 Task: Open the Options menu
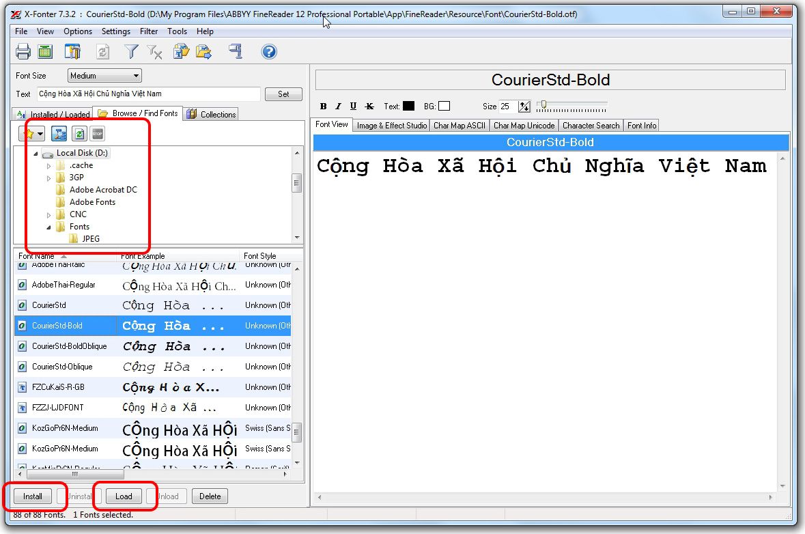coord(78,31)
